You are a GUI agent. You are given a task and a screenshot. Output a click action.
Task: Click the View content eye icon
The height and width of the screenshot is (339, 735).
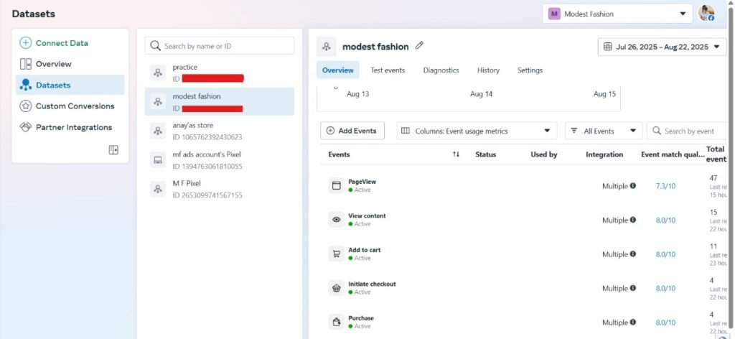(336, 220)
